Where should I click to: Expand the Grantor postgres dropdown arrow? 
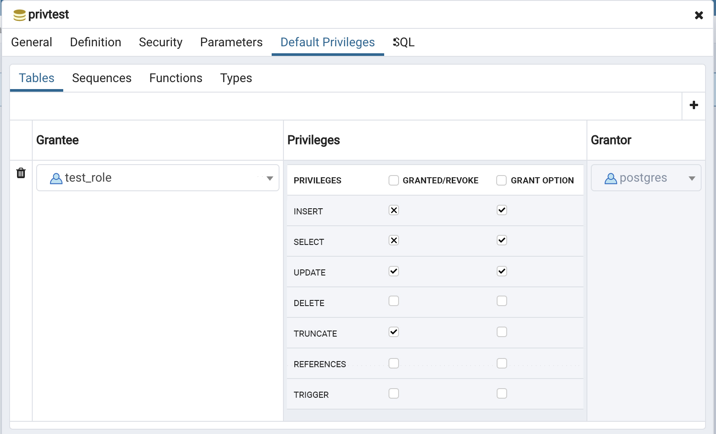(692, 178)
